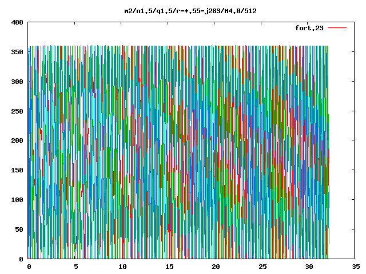Click the x-axis label 5
Screen dimensions: 366x274
point(76,267)
